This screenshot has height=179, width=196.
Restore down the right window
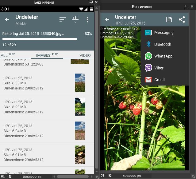tap(186, 6)
